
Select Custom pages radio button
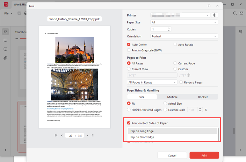coord(175,69)
